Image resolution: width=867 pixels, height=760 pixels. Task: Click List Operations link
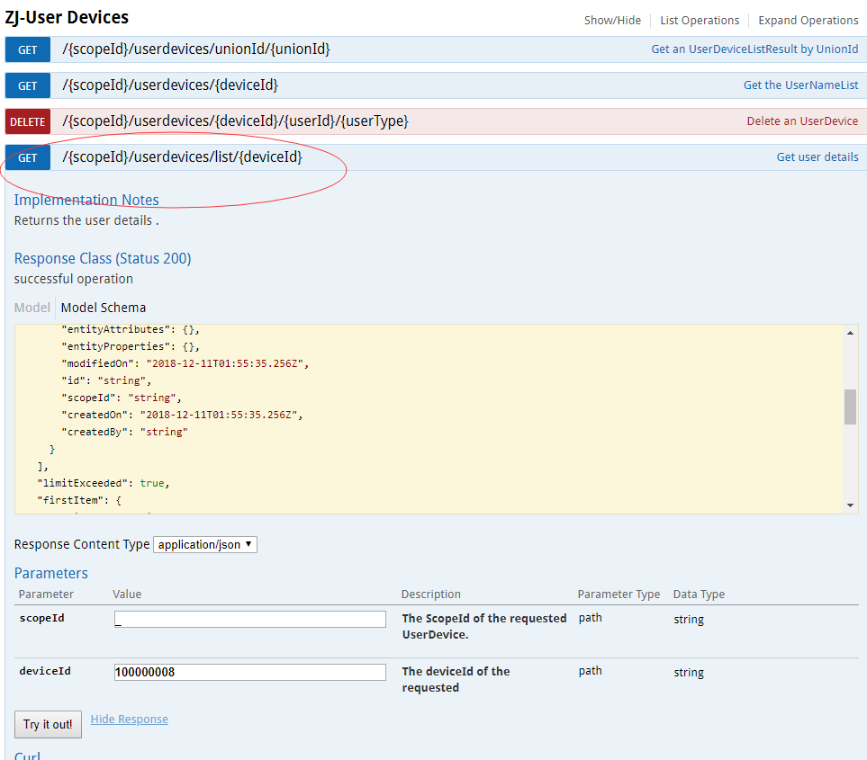[700, 21]
